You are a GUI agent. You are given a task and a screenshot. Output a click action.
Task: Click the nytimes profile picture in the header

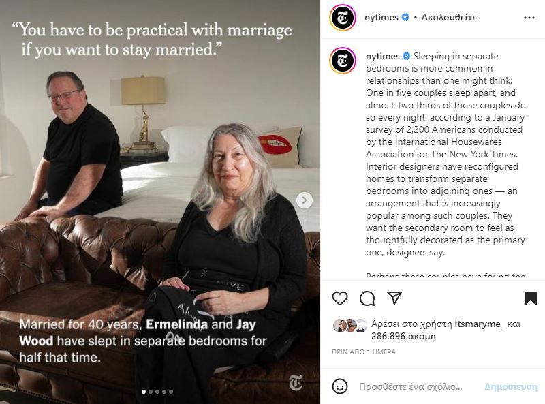(x=343, y=18)
